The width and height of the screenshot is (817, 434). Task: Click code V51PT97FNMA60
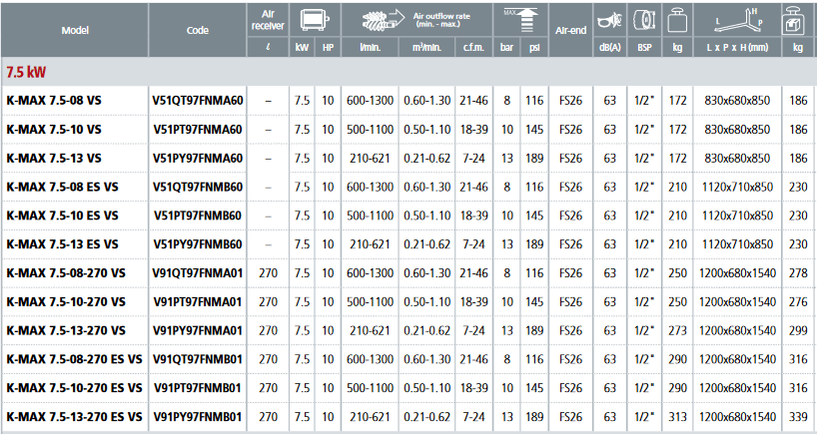pos(198,129)
